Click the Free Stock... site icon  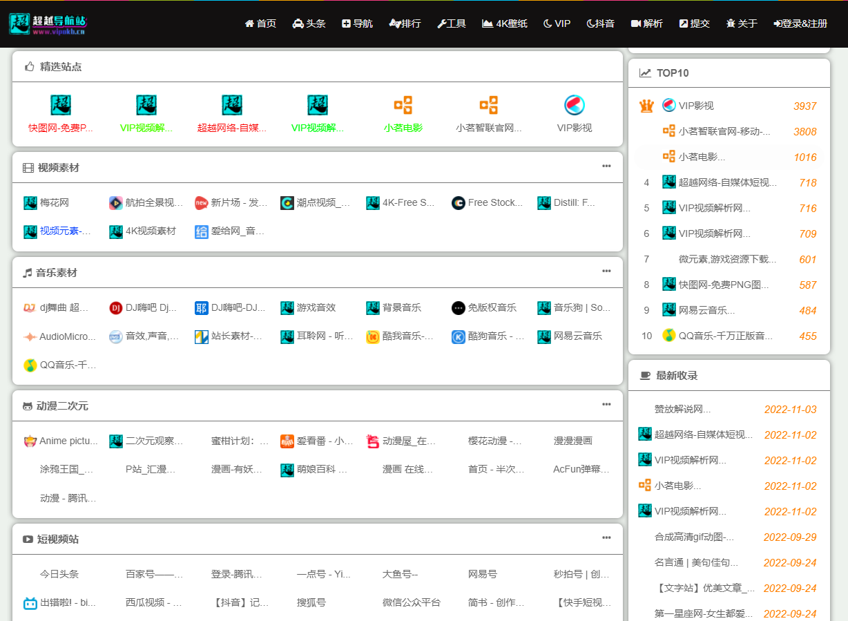click(459, 203)
